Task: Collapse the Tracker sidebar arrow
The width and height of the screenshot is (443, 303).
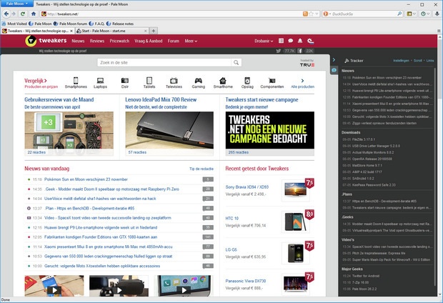Action: click(334, 60)
